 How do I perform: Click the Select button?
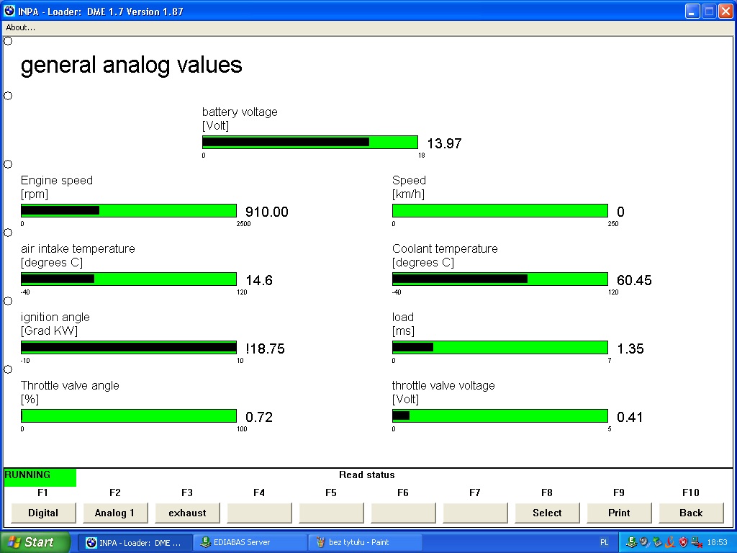pyautogui.click(x=547, y=513)
